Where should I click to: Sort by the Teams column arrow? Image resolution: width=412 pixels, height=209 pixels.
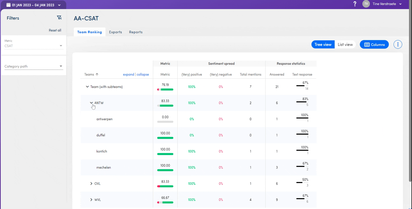click(97, 74)
